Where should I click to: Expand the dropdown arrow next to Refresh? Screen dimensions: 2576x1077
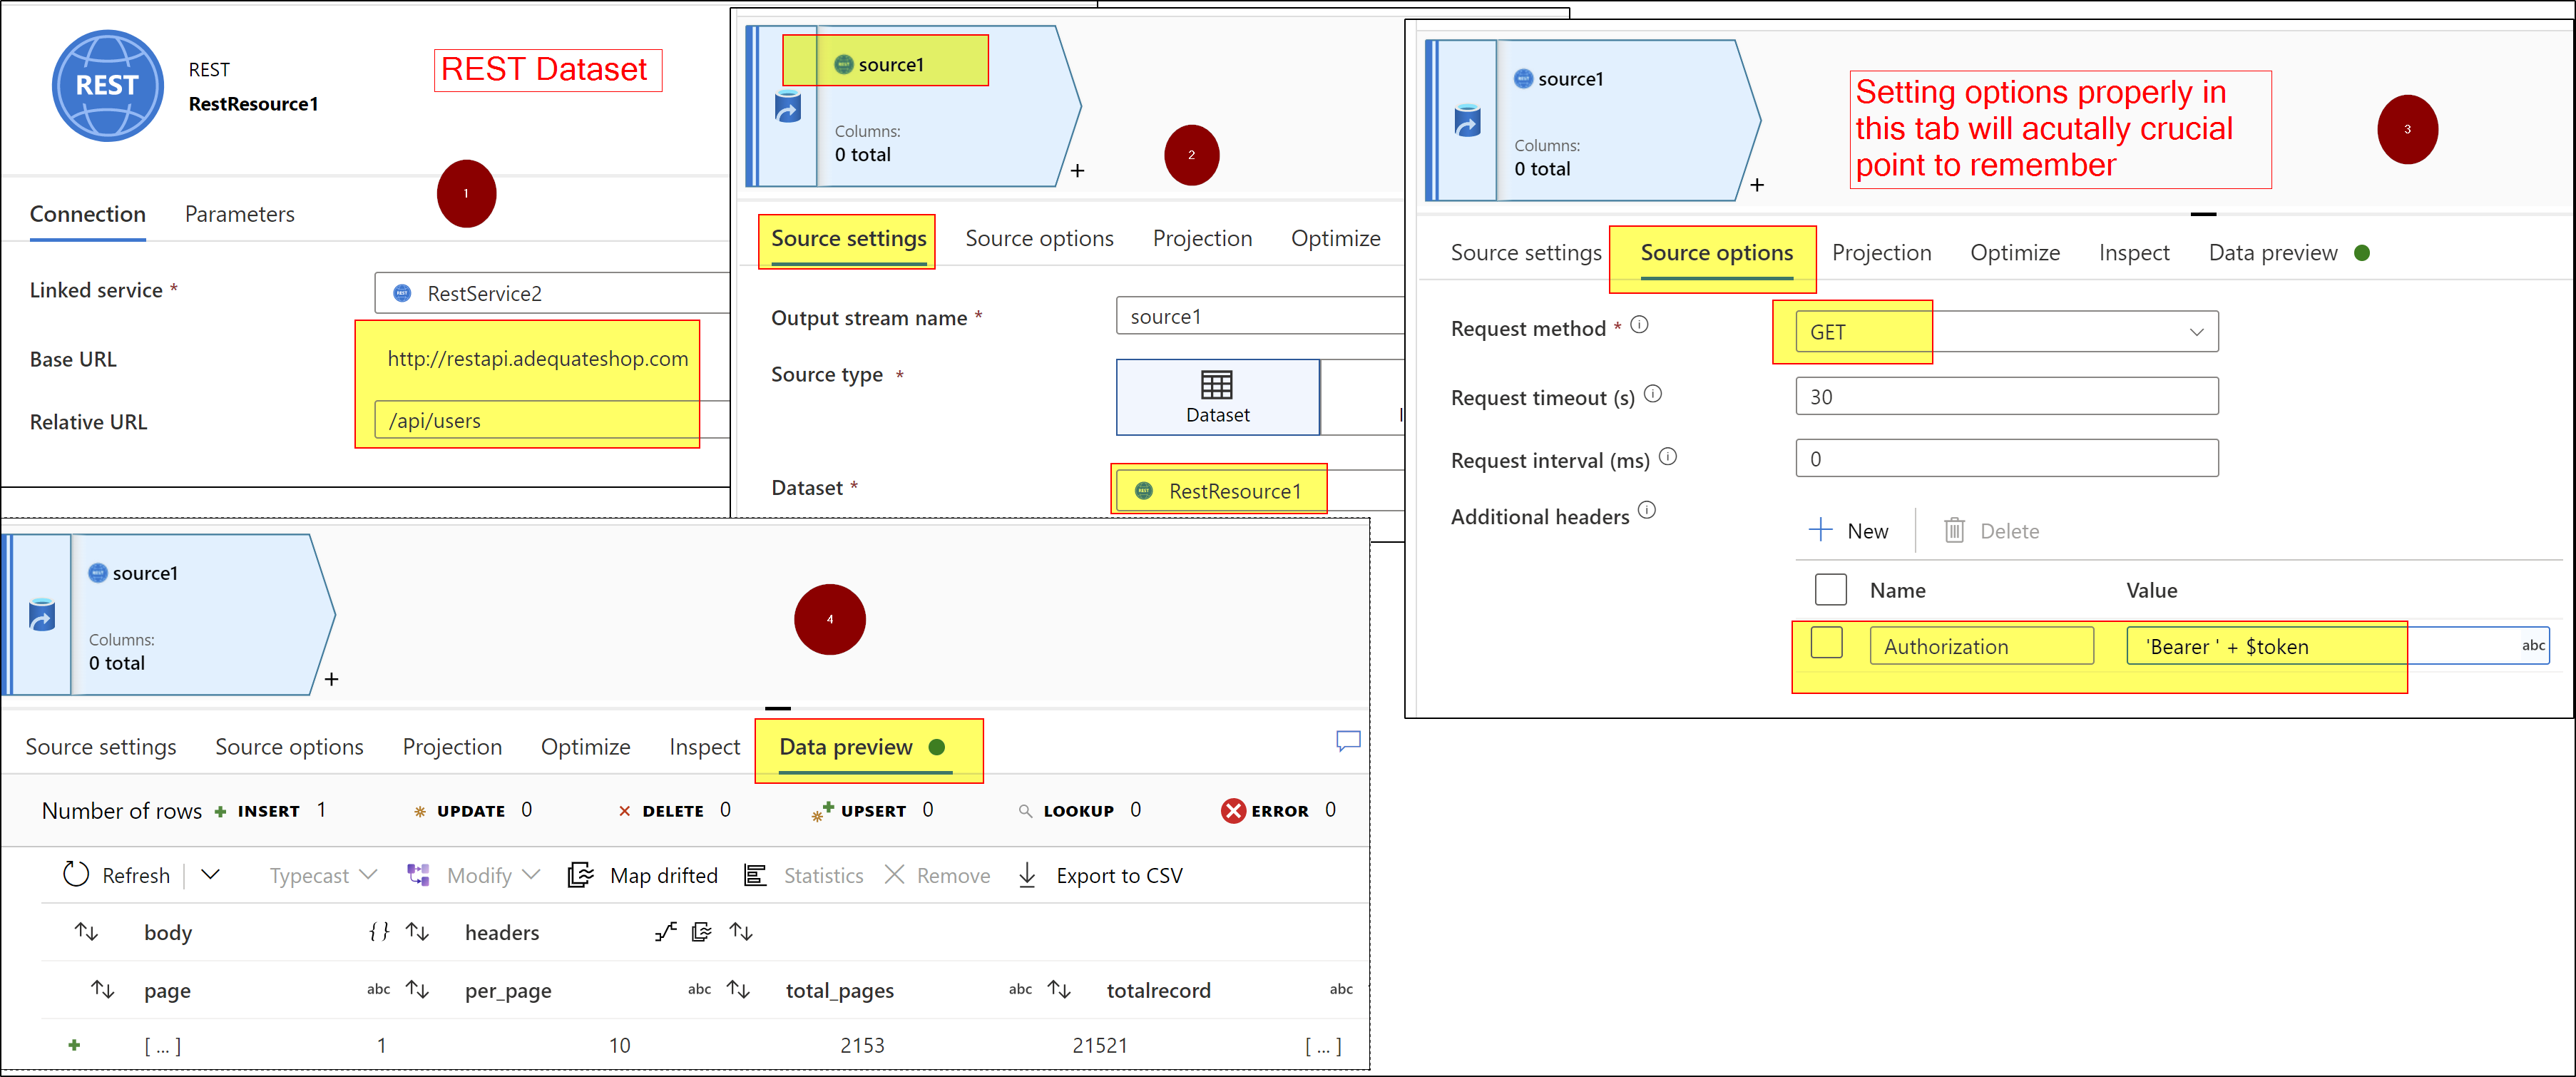[x=210, y=874]
